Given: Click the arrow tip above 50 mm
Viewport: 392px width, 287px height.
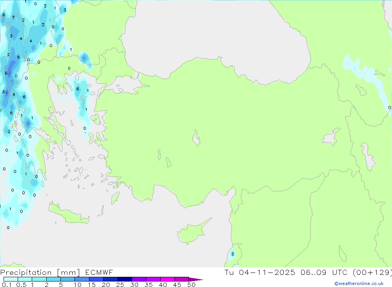Looking at the screenshot, I should click(196, 280).
